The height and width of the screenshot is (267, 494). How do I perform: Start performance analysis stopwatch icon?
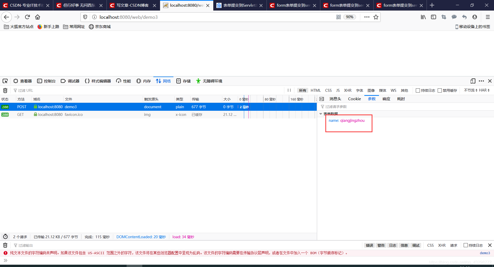click(5, 237)
